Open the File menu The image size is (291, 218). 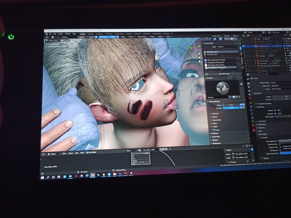(50, 34)
